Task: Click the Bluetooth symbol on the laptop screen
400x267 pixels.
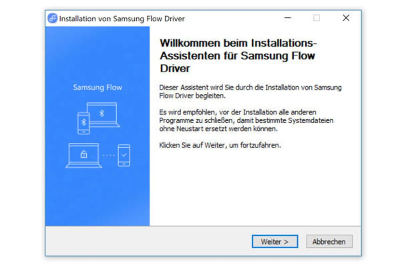Action: [x=102, y=113]
